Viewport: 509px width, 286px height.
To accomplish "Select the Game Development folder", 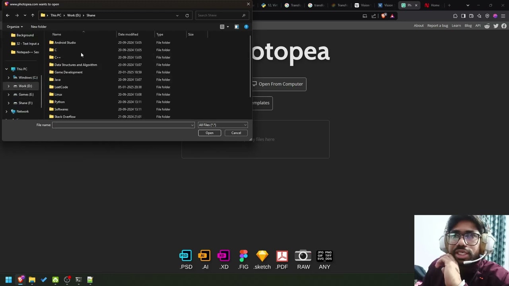I will point(68,72).
